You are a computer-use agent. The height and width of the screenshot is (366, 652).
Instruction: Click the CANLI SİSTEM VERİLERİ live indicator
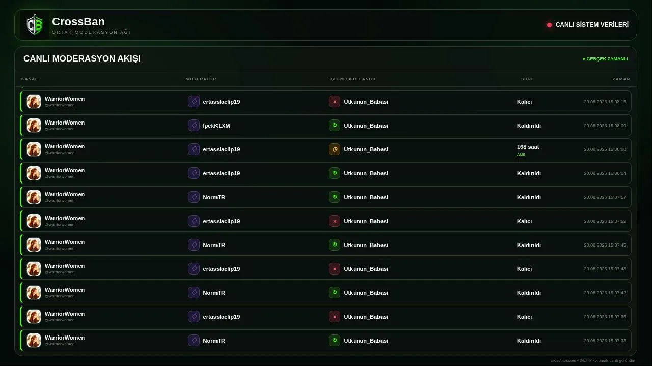[588, 25]
